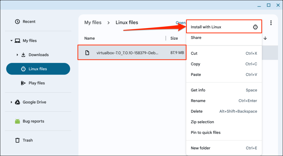The height and width of the screenshot is (156, 283).
Task: Choose Pin to quick files
Action: (224, 132)
